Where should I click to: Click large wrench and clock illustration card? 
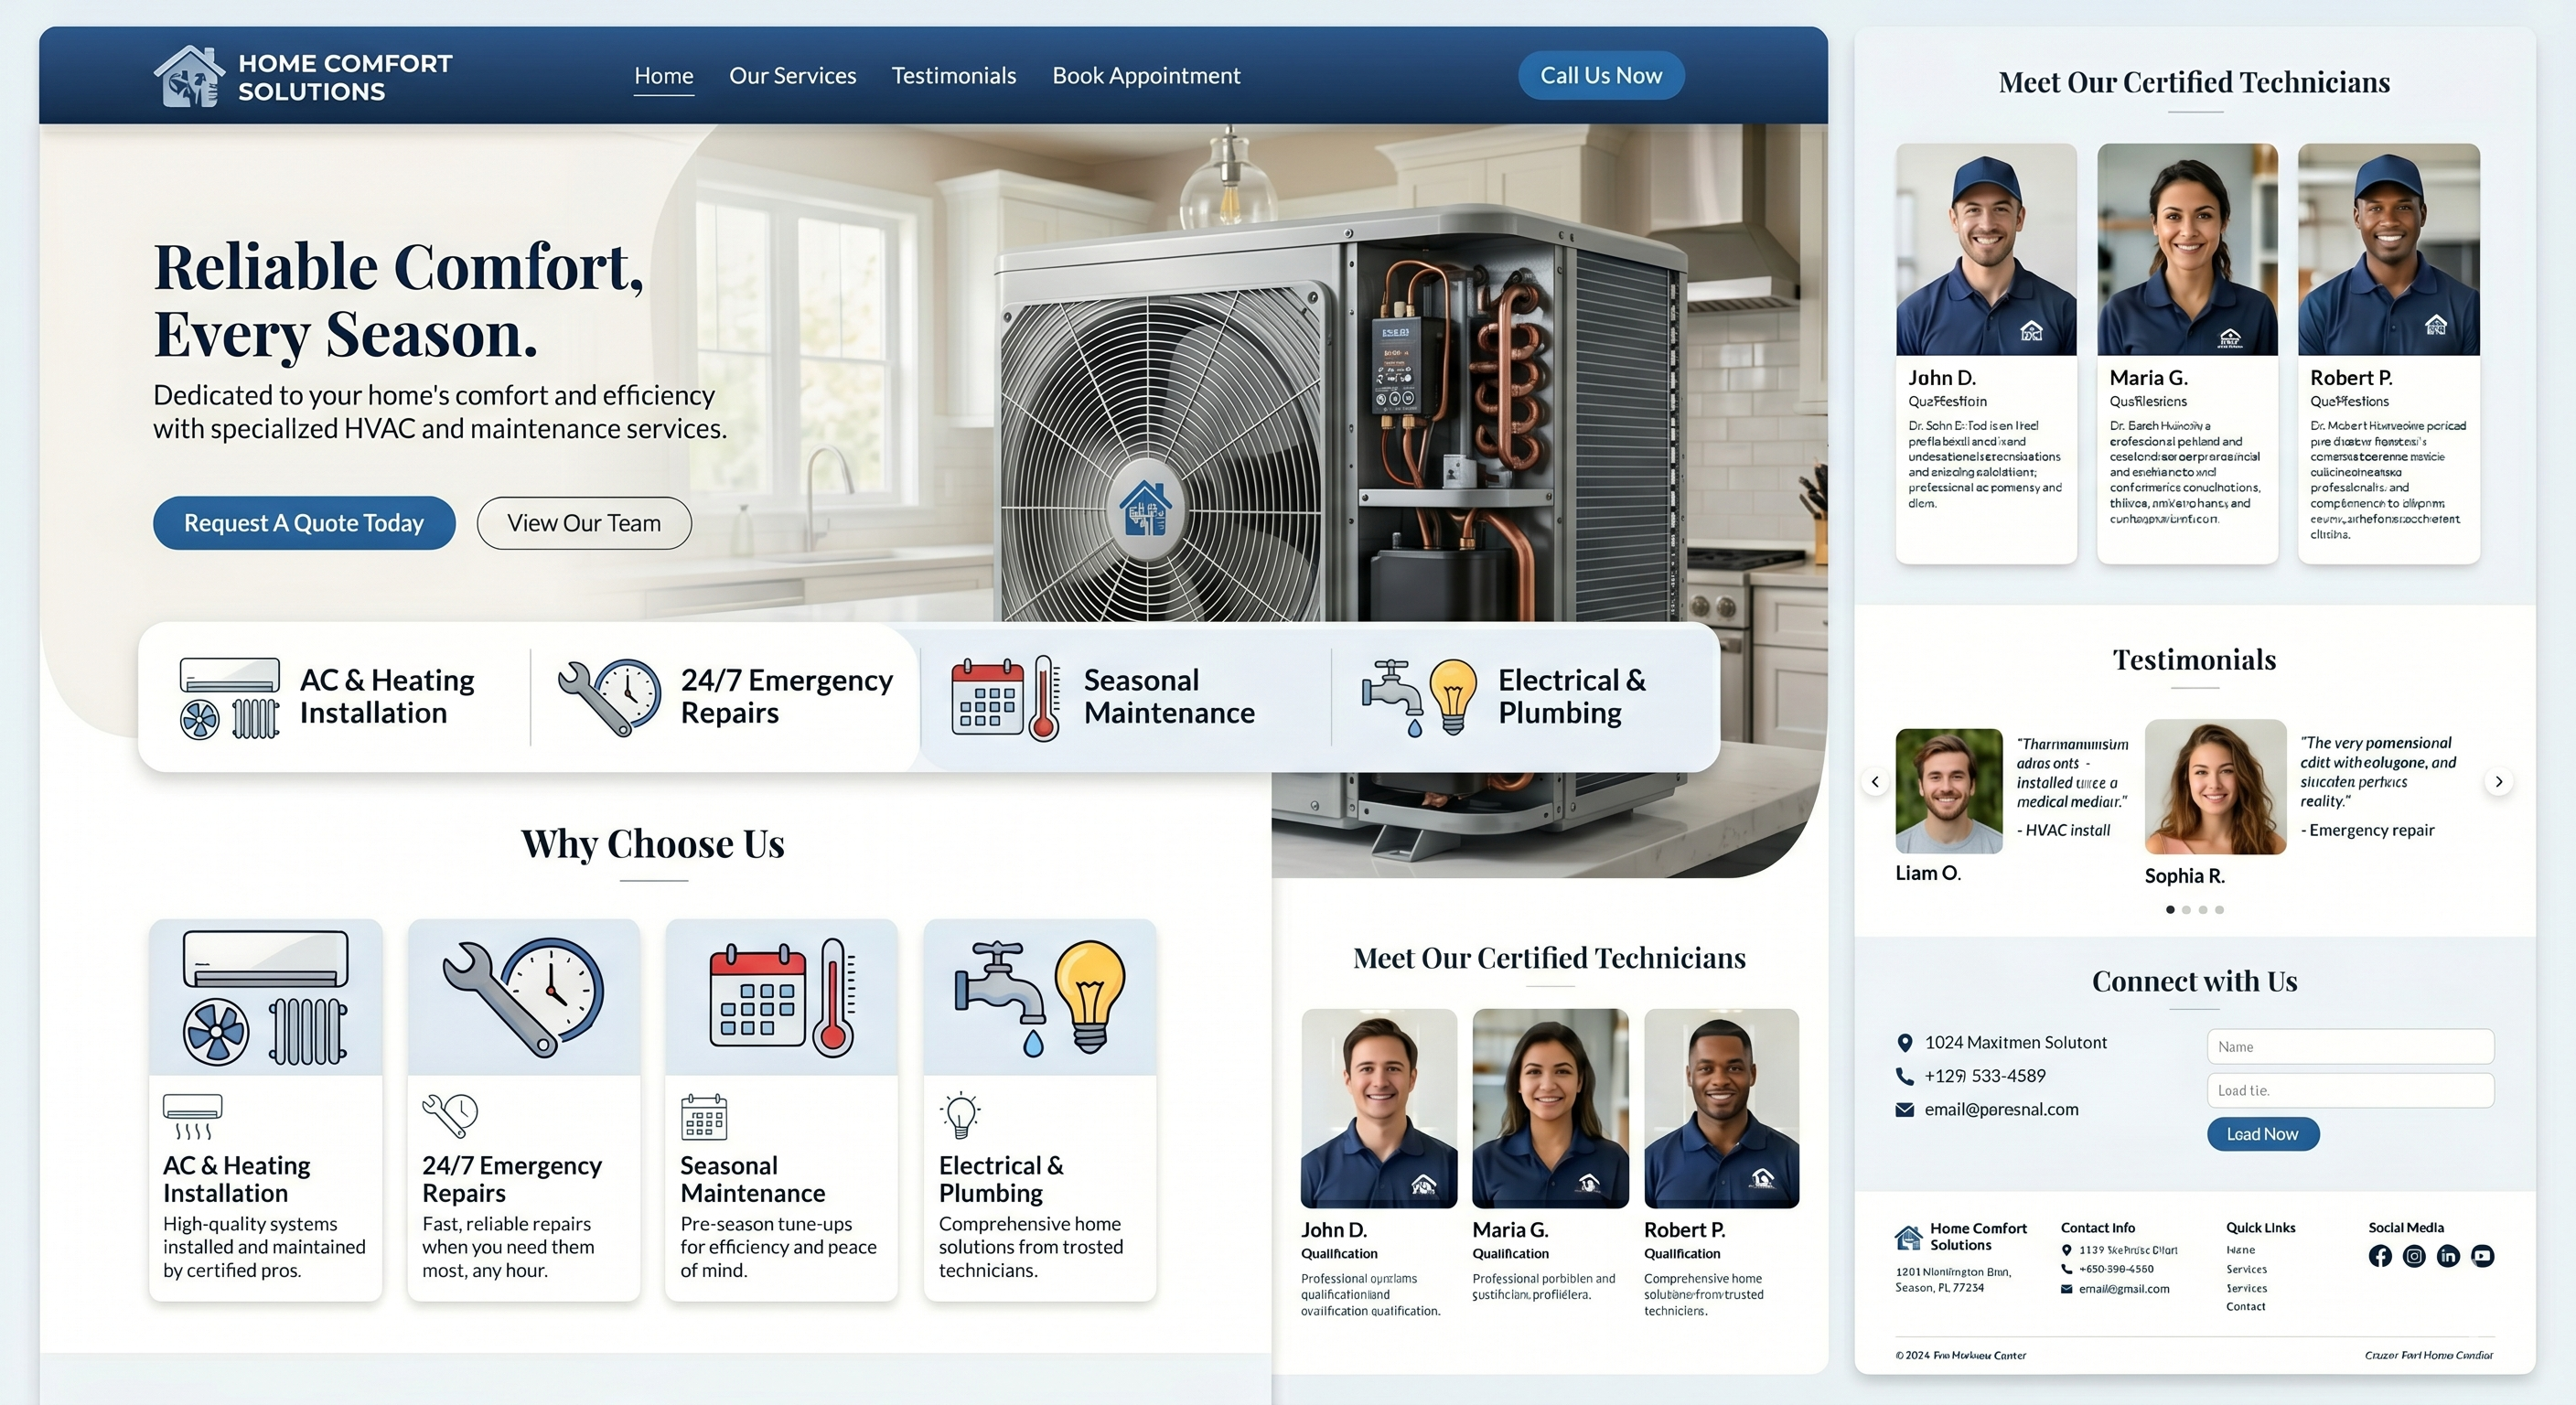(524, 998)
